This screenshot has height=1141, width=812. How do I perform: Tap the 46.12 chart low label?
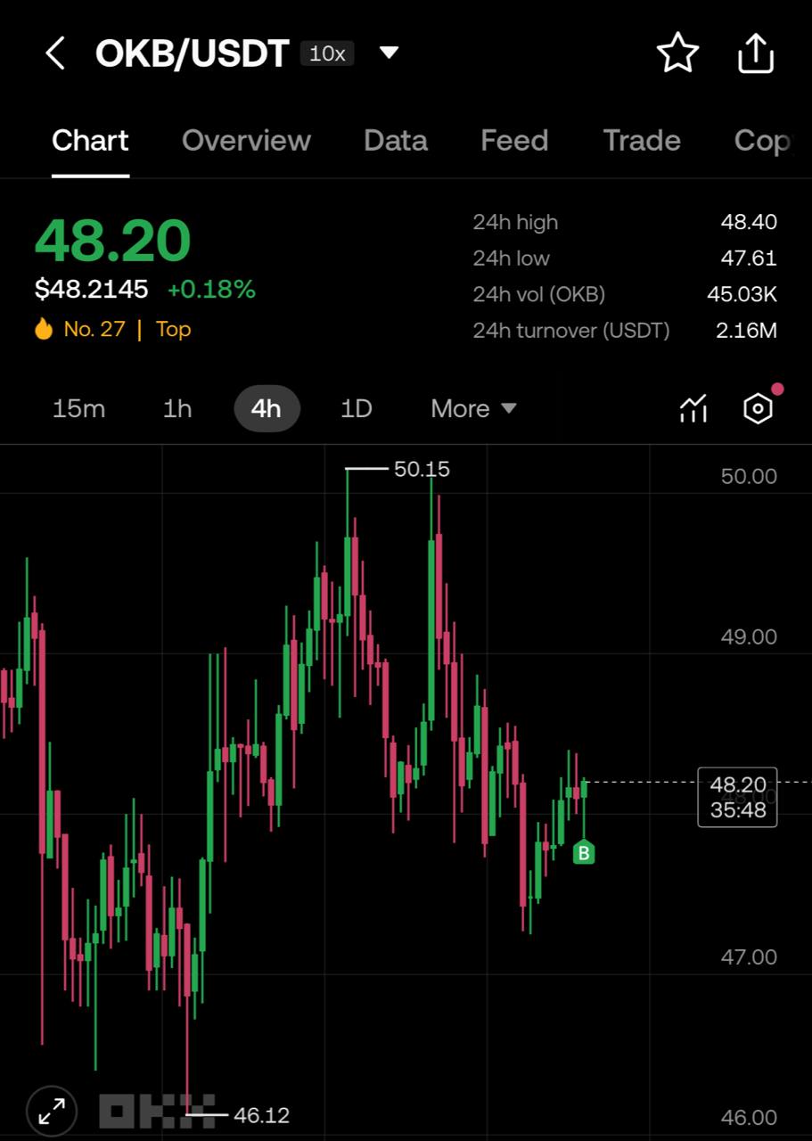(261, 1115)
